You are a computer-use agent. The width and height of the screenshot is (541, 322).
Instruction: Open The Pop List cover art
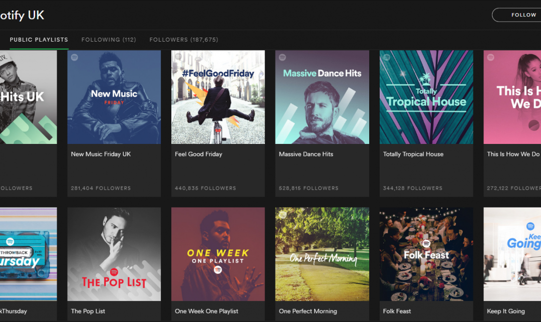coord(114,254)
